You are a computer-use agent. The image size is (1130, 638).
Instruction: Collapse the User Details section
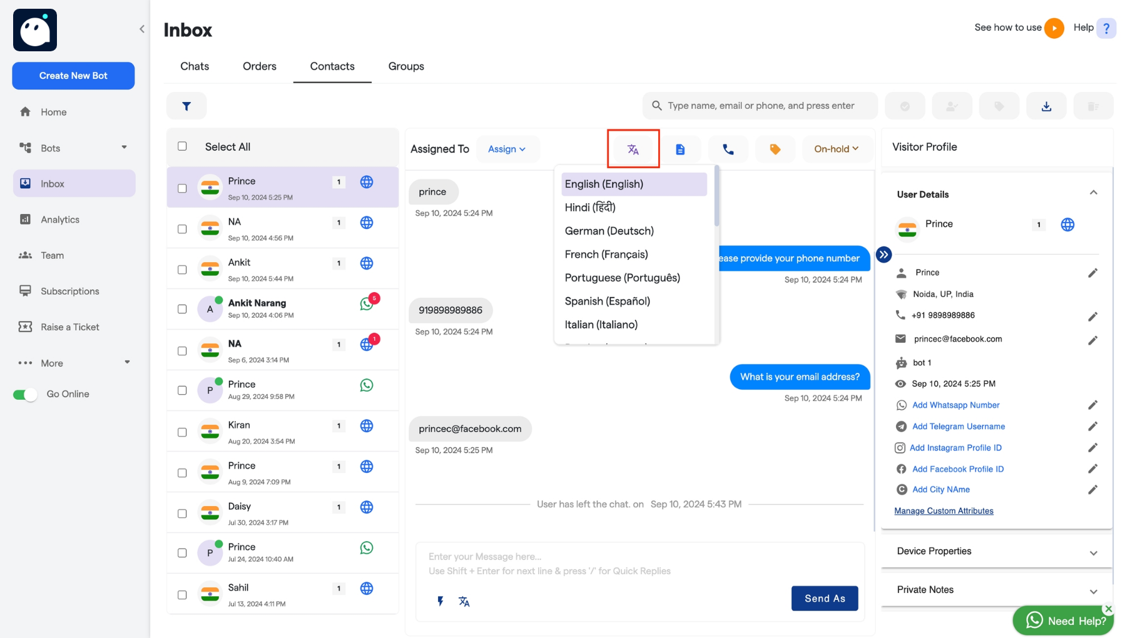click(1093, 193)
